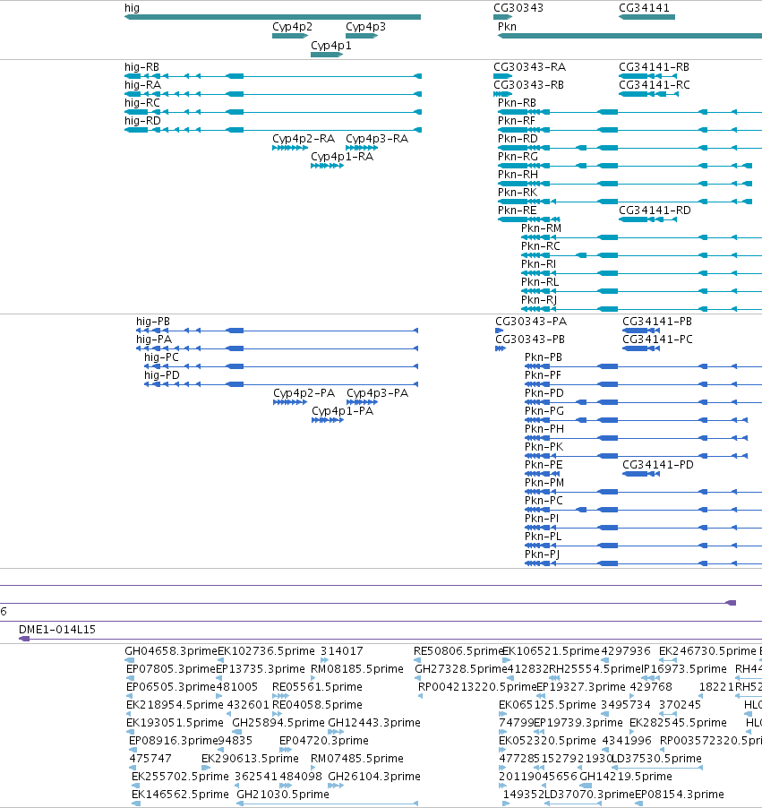This screenshot has width=762, height=808.
Task: Open EST EK218954.5prime
Action: click(x=175, y=705)
